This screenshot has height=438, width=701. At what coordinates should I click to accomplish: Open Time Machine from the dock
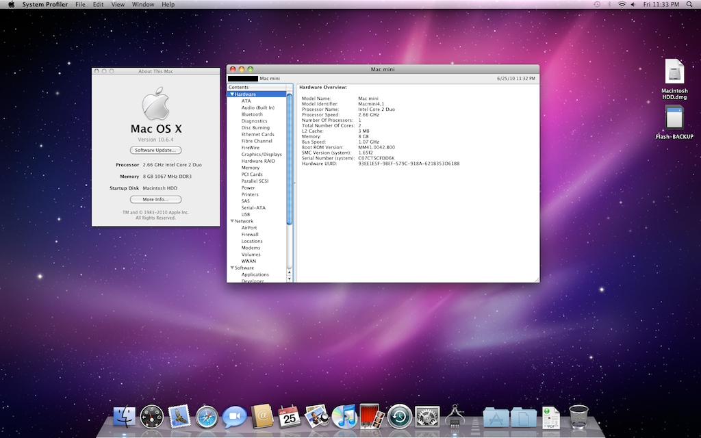399,416
